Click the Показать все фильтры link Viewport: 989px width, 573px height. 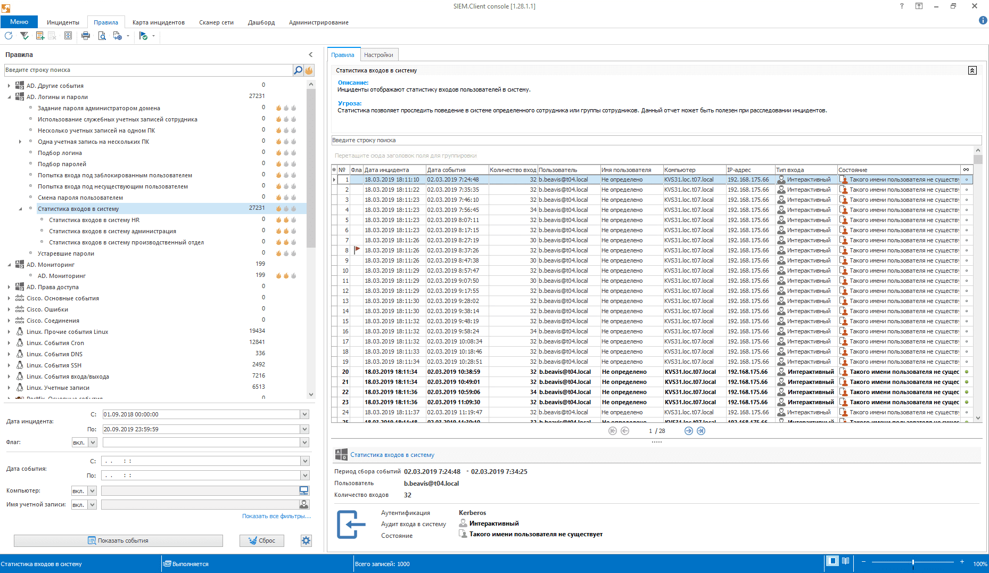pyautogui.click(x=276, y=516)
